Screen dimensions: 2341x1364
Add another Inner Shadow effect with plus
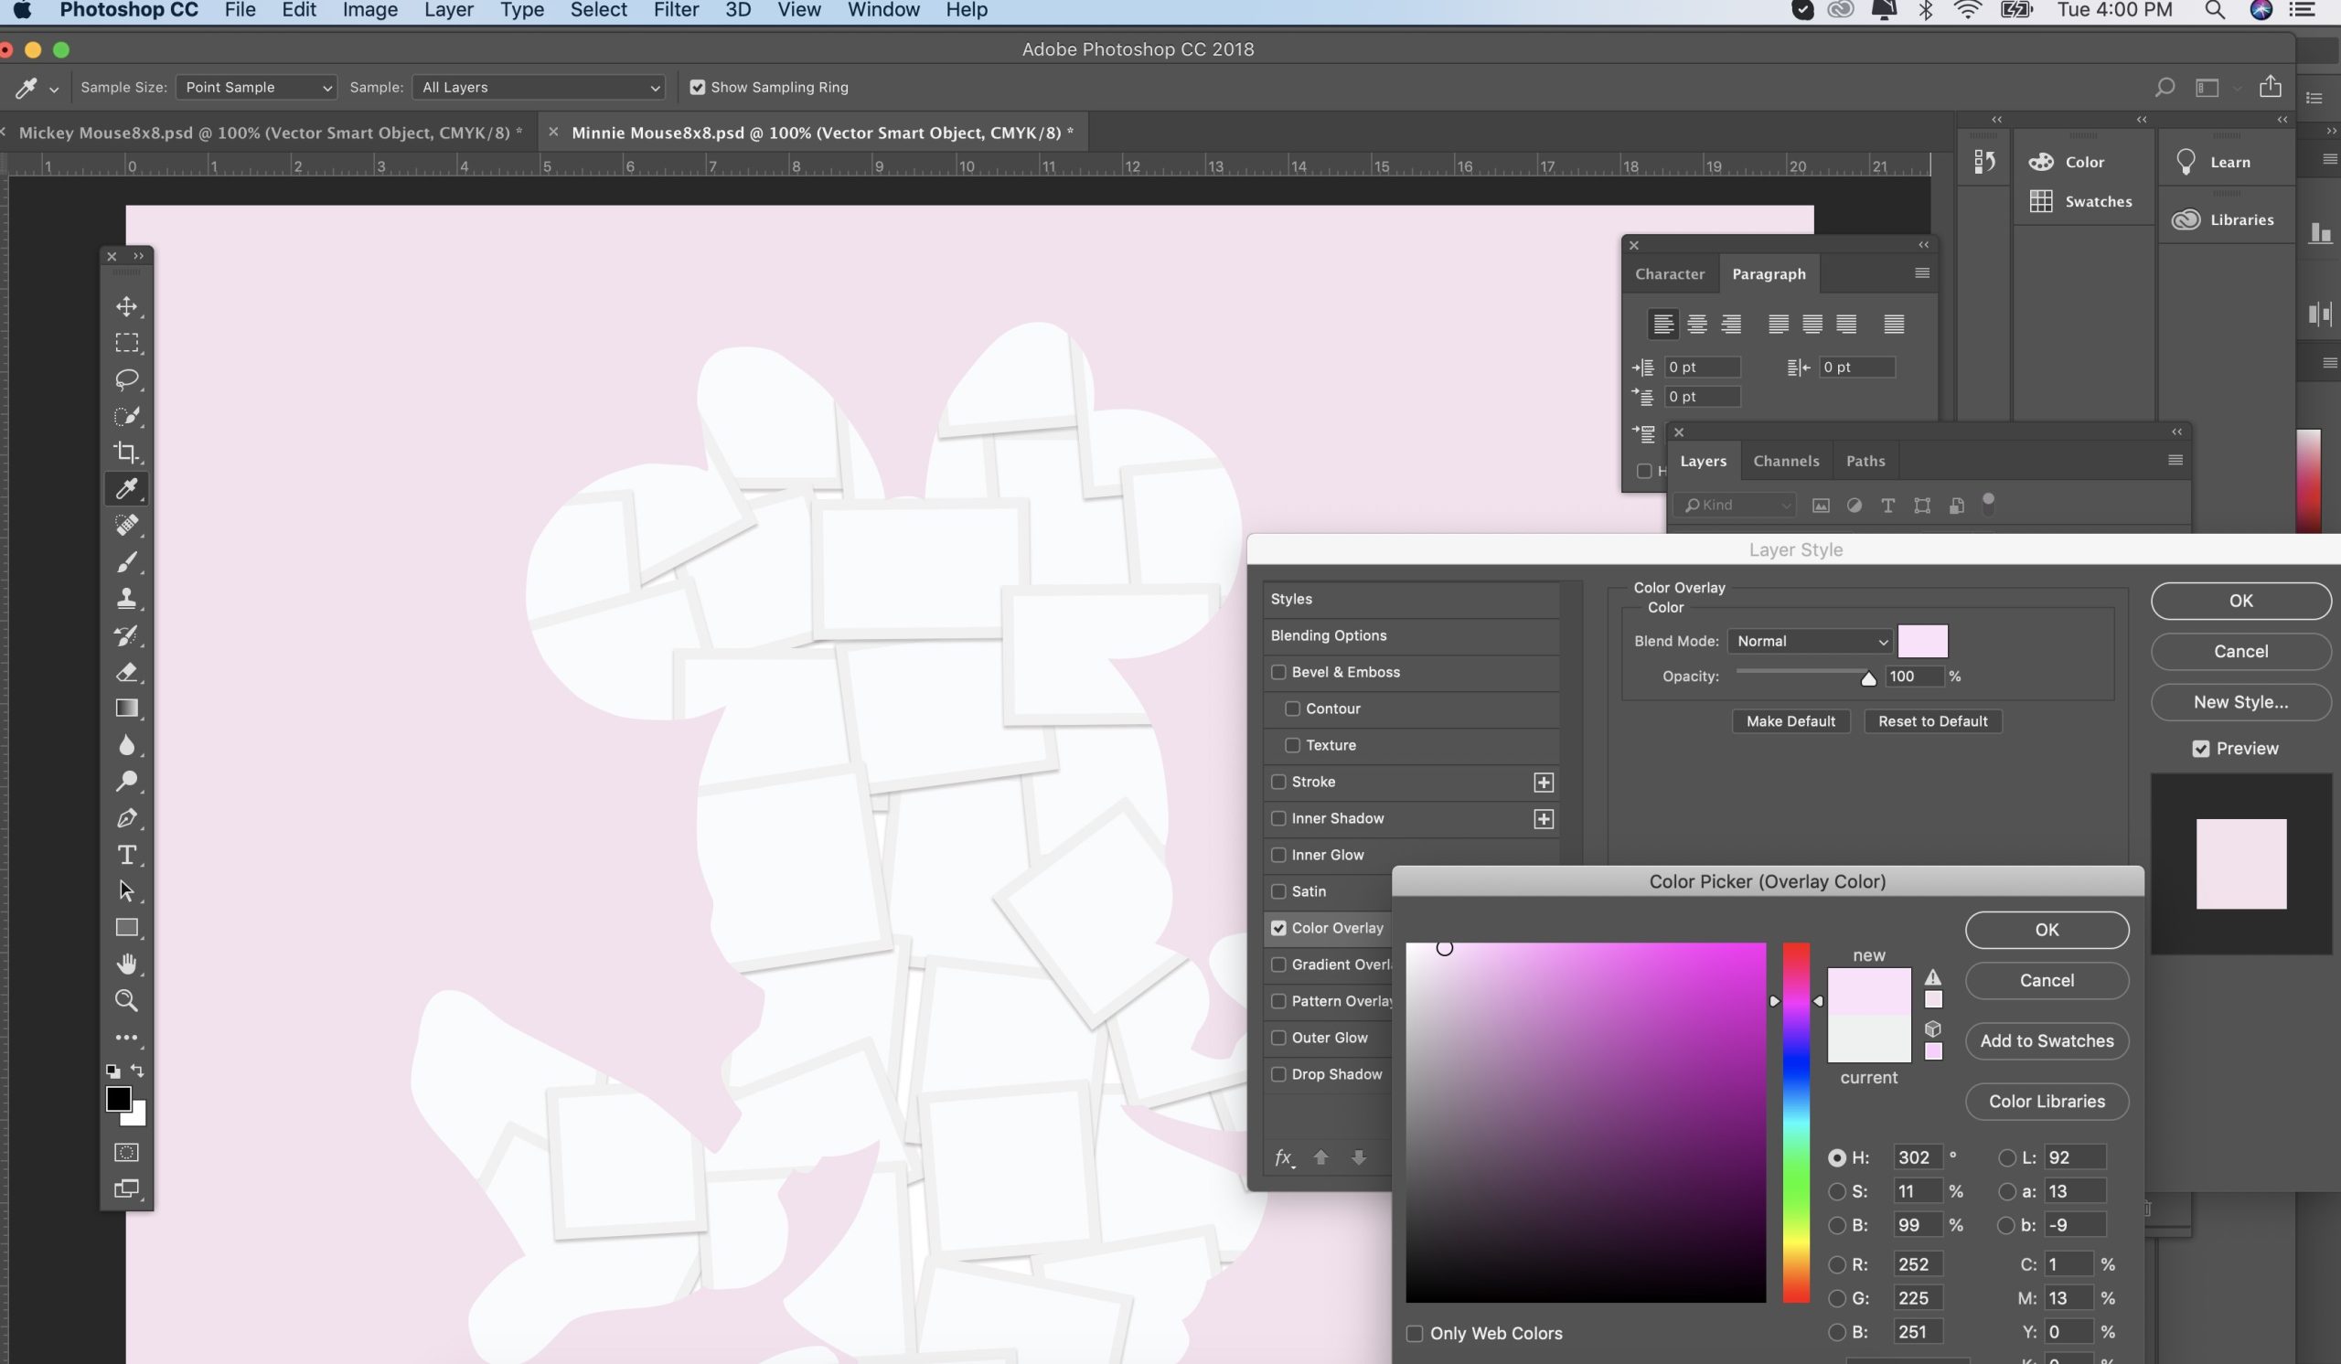click(x=1543, y=818)
